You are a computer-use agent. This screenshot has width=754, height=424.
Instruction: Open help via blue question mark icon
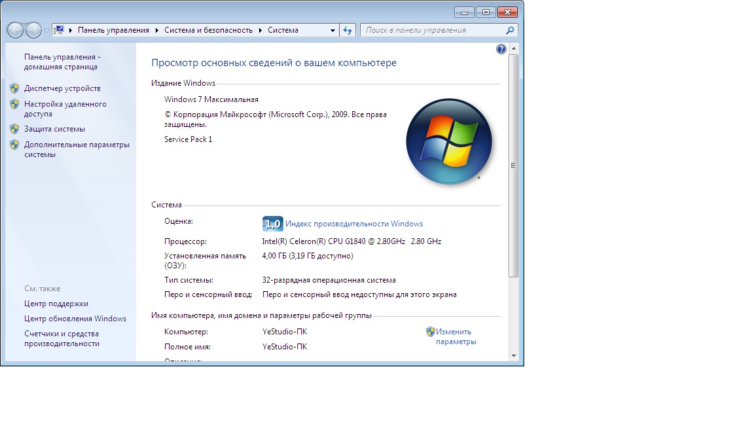[x=501, y=49]
